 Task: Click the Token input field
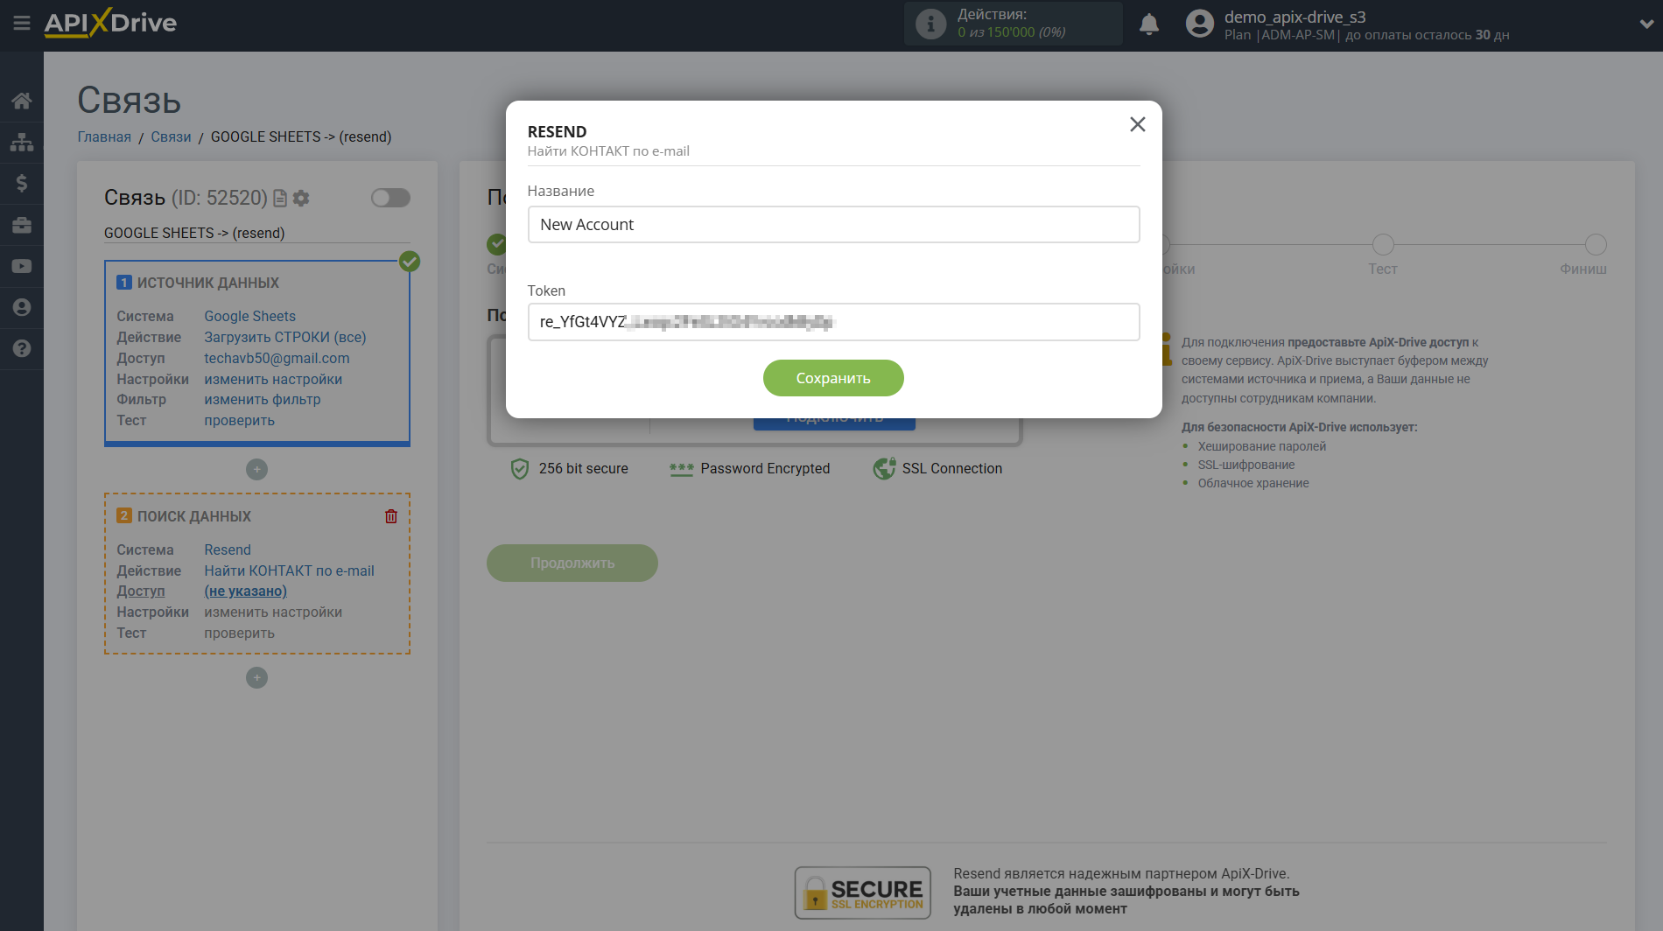(832, 322)
